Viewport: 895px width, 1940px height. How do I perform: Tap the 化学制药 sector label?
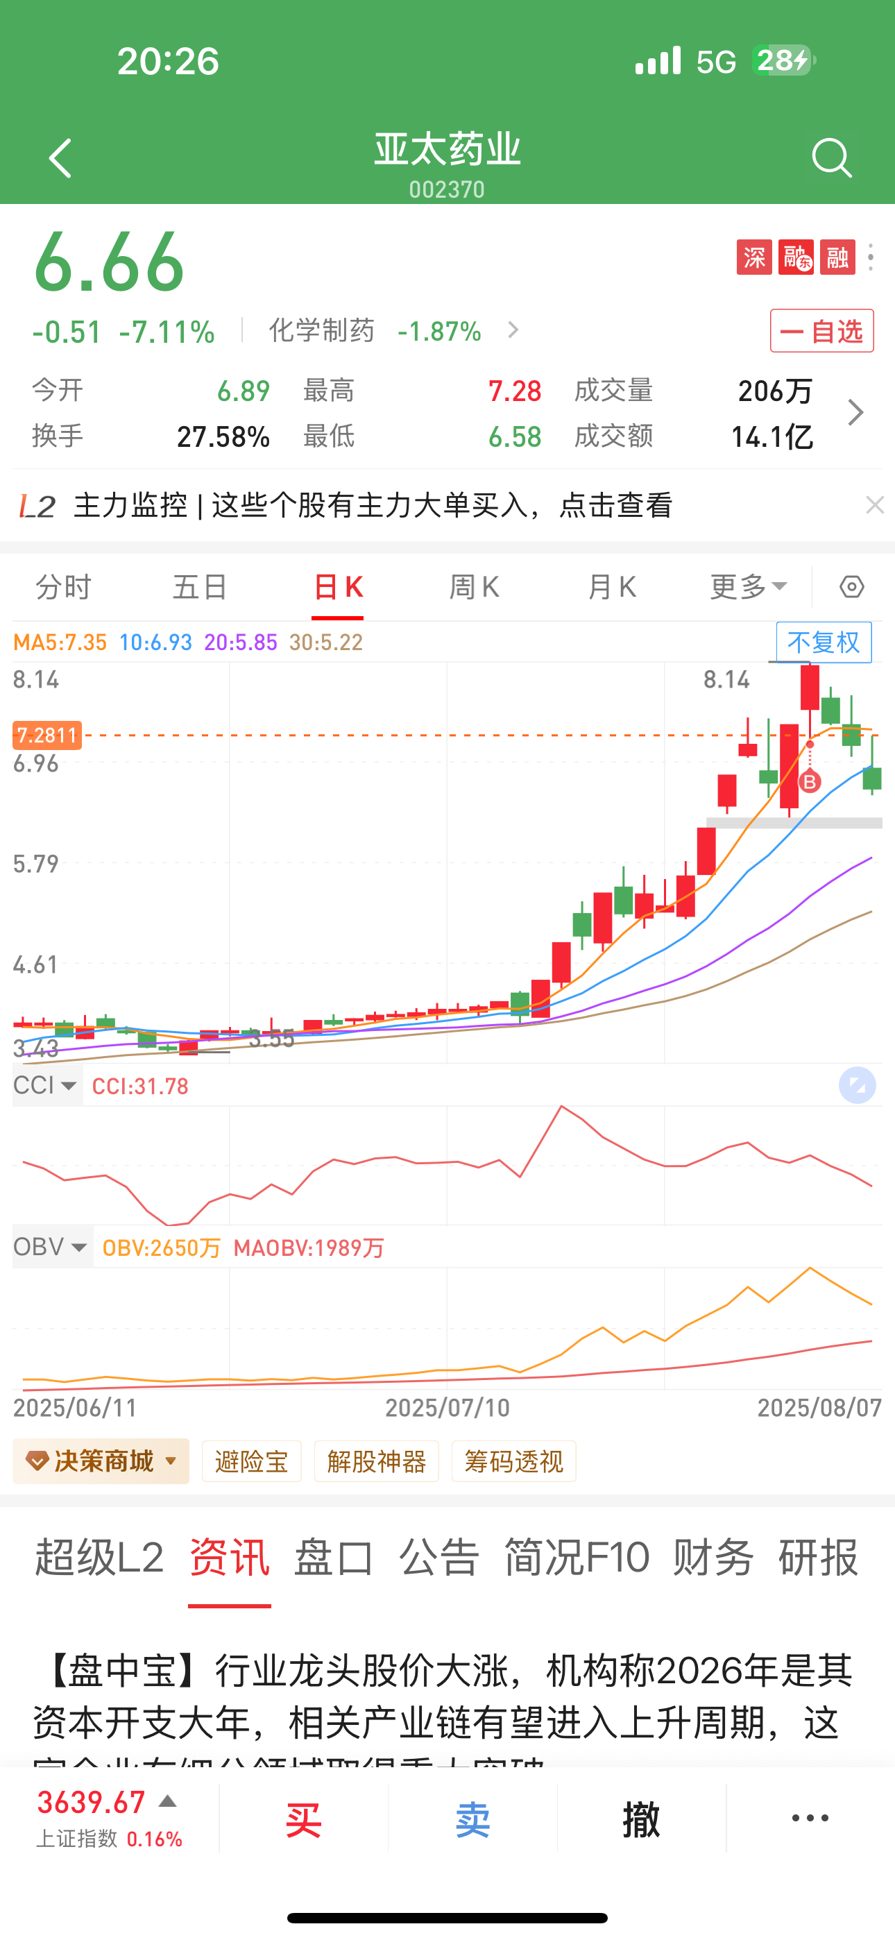click(x=322, y=330)
